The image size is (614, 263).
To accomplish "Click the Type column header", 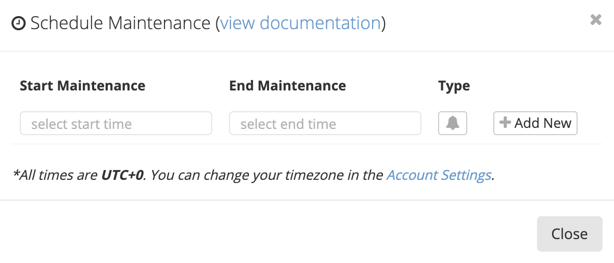I will (454, 86).
